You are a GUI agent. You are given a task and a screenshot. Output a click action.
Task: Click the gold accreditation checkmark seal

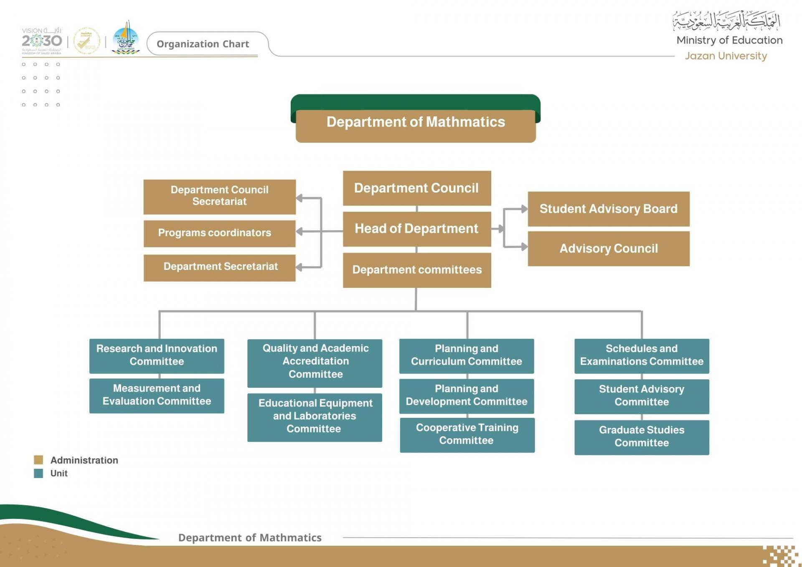point(86,41)
